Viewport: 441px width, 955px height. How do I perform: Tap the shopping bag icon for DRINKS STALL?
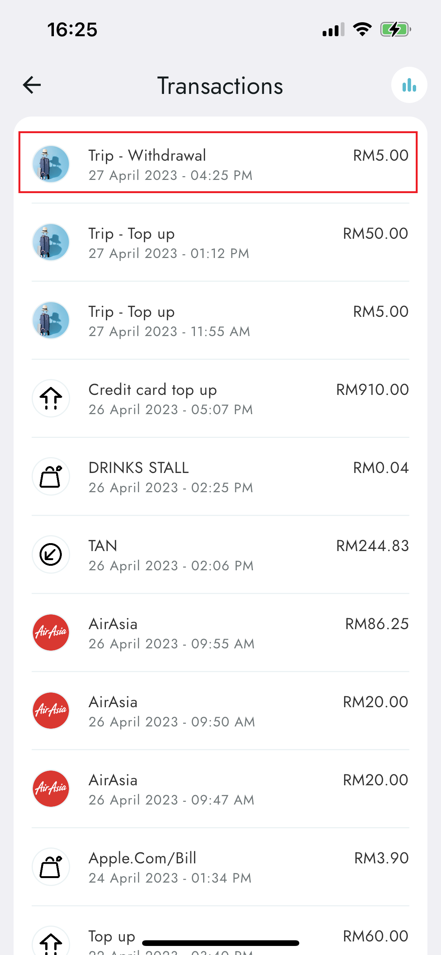[51, 476]
